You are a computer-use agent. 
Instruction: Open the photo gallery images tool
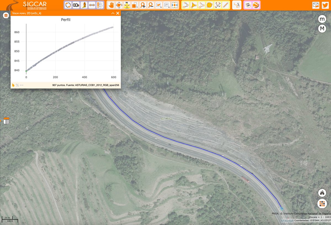click(x=248, y=5)
